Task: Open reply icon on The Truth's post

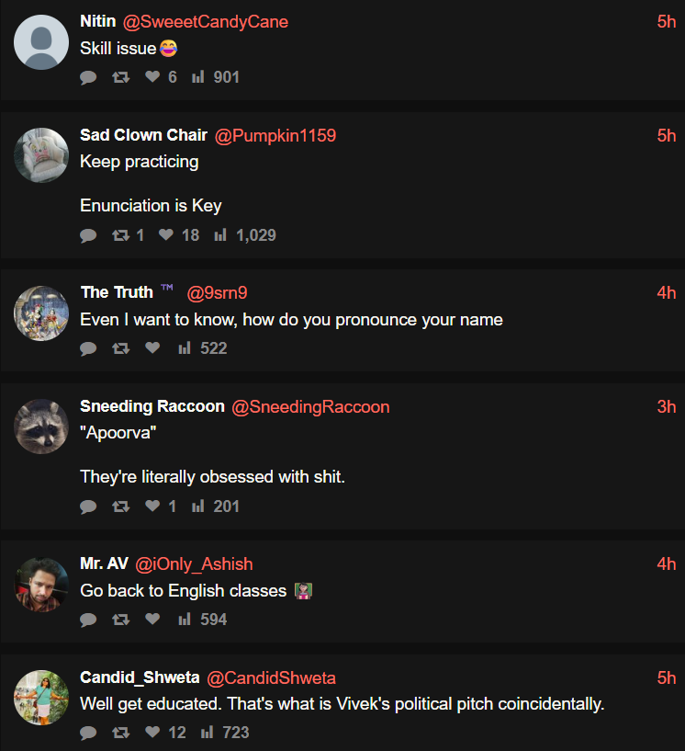Action: [88, 348]
